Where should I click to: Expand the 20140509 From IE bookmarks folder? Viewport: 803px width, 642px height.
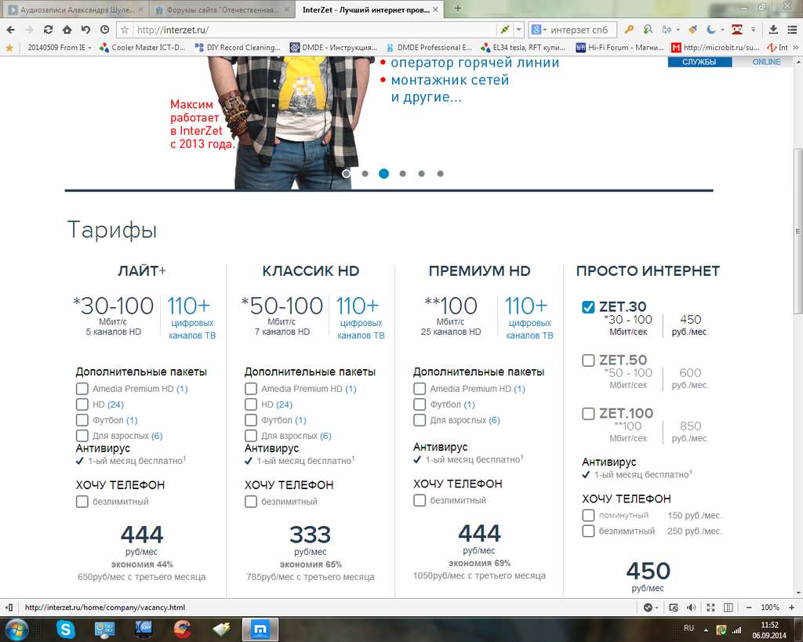coord(59,47)
